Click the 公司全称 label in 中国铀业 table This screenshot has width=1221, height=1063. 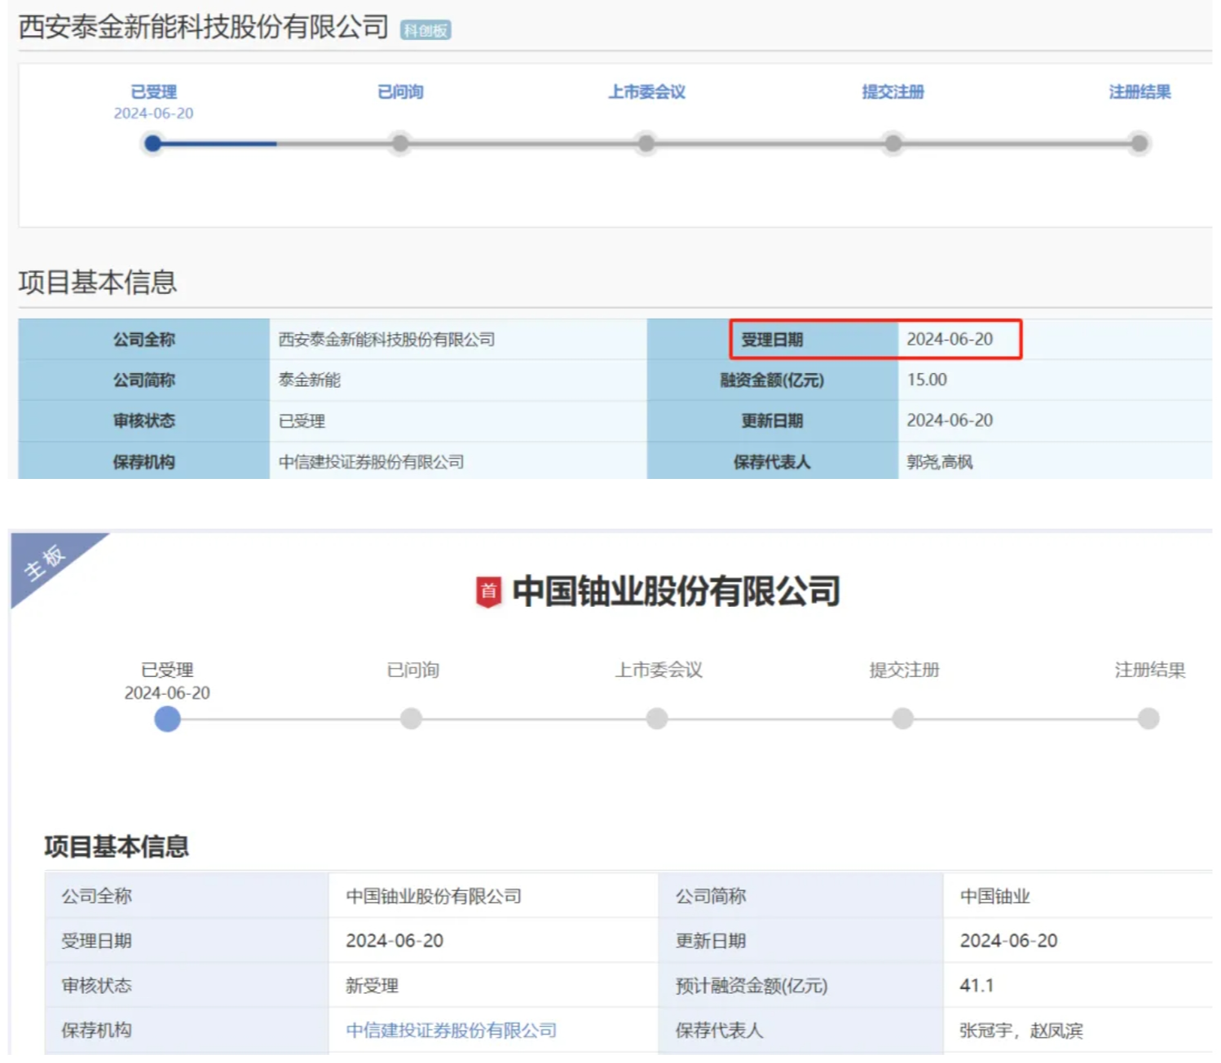[x=97, y=896]
